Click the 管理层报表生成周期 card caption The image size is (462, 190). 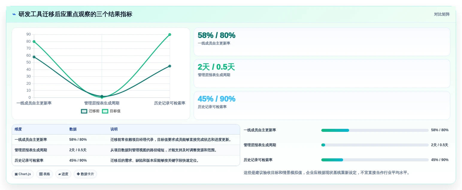click(x=214, y=75)
